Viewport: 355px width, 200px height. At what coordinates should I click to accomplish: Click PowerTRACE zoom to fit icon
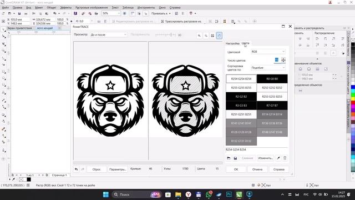[212, 36]
